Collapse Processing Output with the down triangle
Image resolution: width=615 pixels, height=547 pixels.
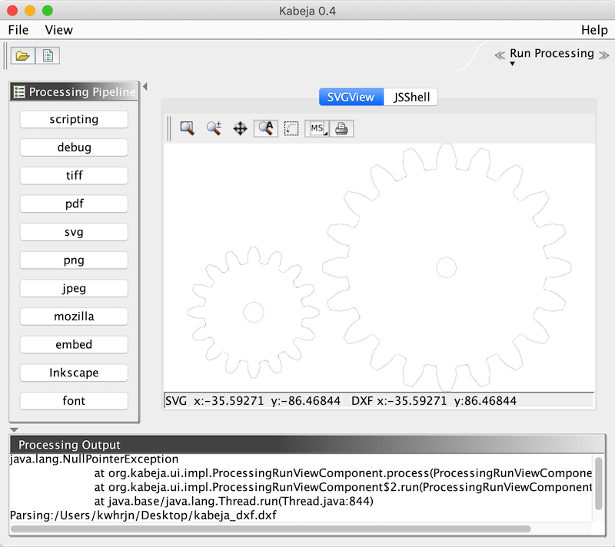[14, 430]
